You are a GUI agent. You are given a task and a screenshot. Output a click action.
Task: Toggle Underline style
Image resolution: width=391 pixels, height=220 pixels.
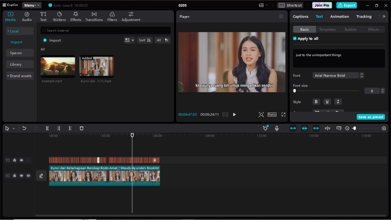[327, 102]
